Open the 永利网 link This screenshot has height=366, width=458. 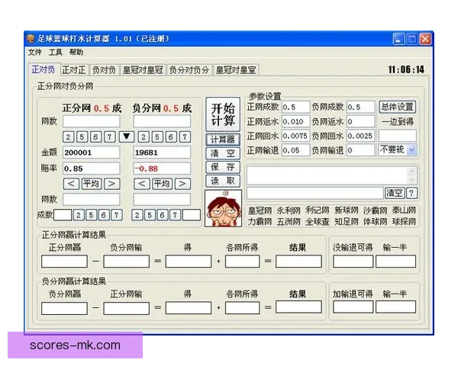tap(289, 210)
